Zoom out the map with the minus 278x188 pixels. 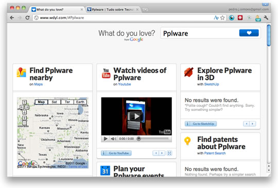(x=25, y=123)
